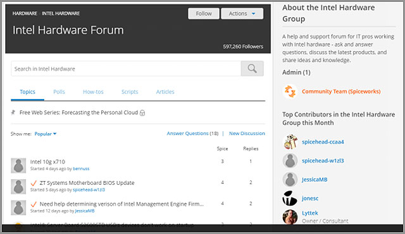Click answered checkmark on Need help determining topic
Screen dimensions: 405x234
point(34,204)
